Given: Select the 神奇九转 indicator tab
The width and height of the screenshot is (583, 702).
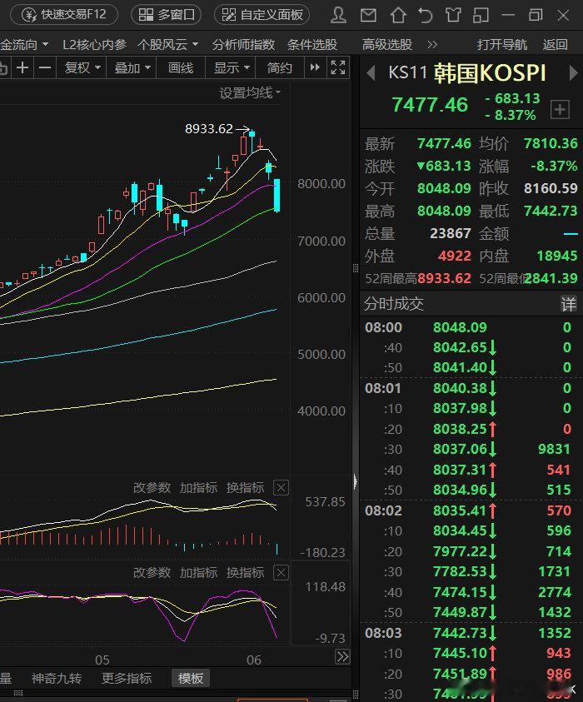Looking at the screenshot, I should point(57,679).
